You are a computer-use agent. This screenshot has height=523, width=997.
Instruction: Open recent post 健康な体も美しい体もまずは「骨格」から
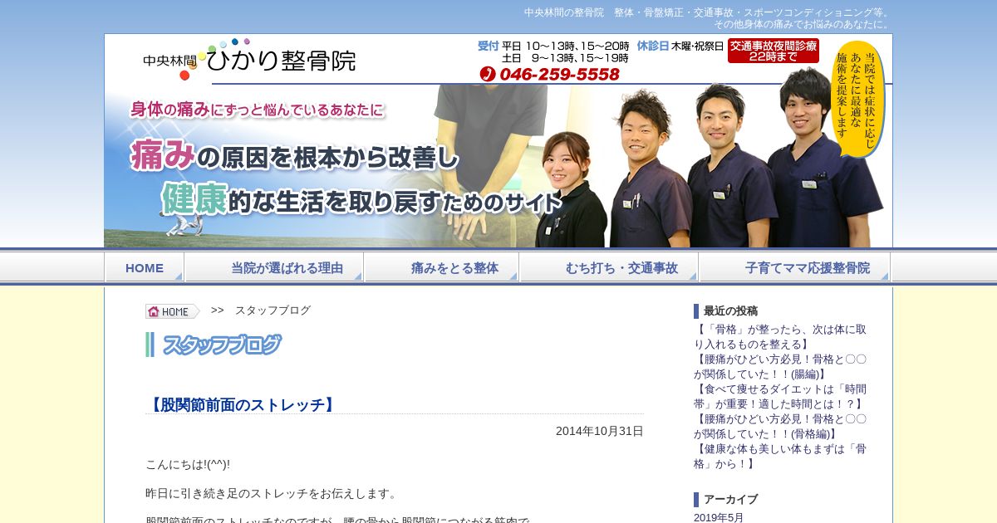tap(780, 456)
